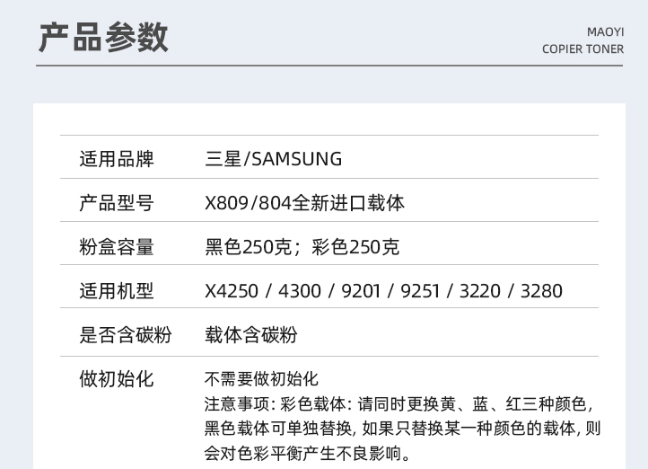648x469 pixels.
Task: Select the 三星/SAMSUNG brand value
Action: [x=274, y=159]
